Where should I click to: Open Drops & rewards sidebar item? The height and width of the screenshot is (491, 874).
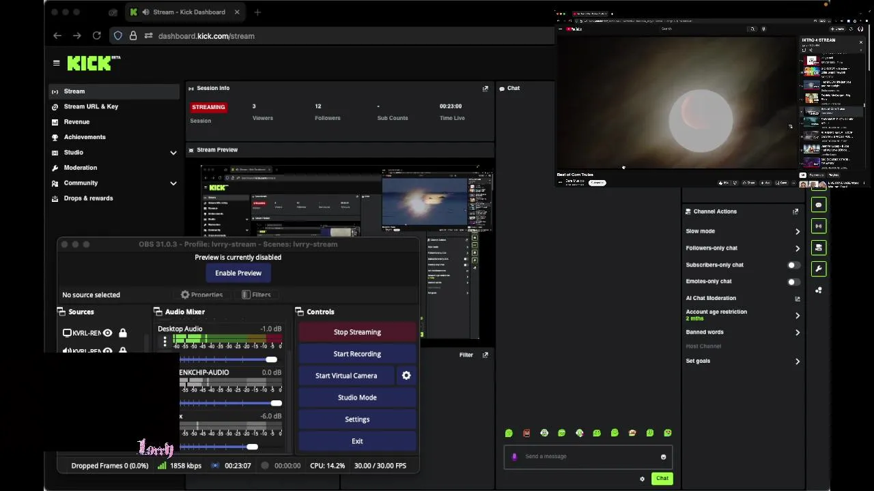[114, 198]
